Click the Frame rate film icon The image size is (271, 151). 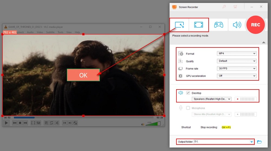[x=180, y=68]
